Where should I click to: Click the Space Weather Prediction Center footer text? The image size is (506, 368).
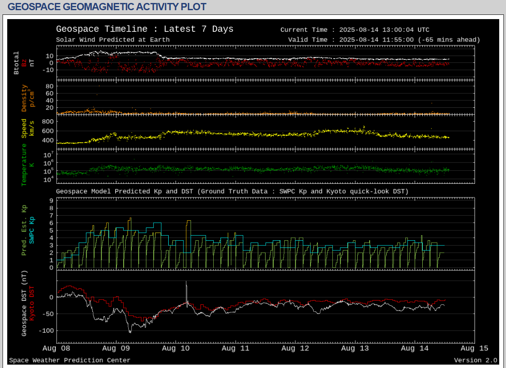70,360
